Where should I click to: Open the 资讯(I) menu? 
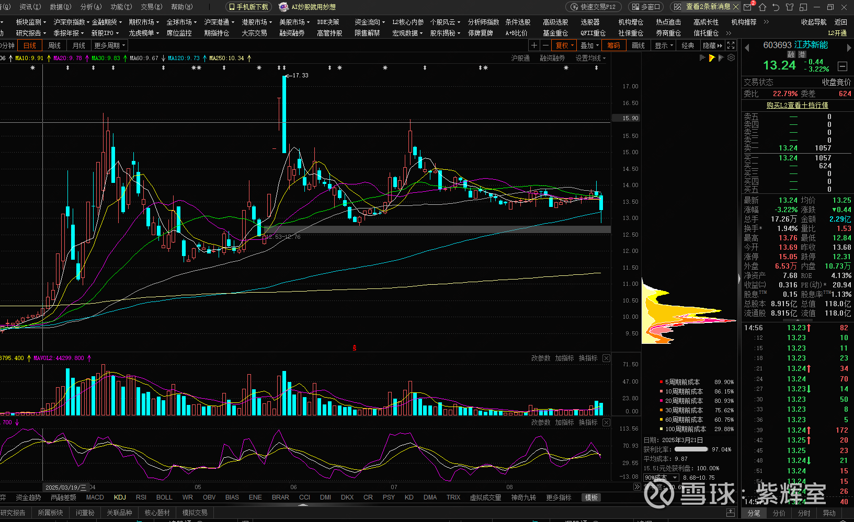tap(30, 7)
